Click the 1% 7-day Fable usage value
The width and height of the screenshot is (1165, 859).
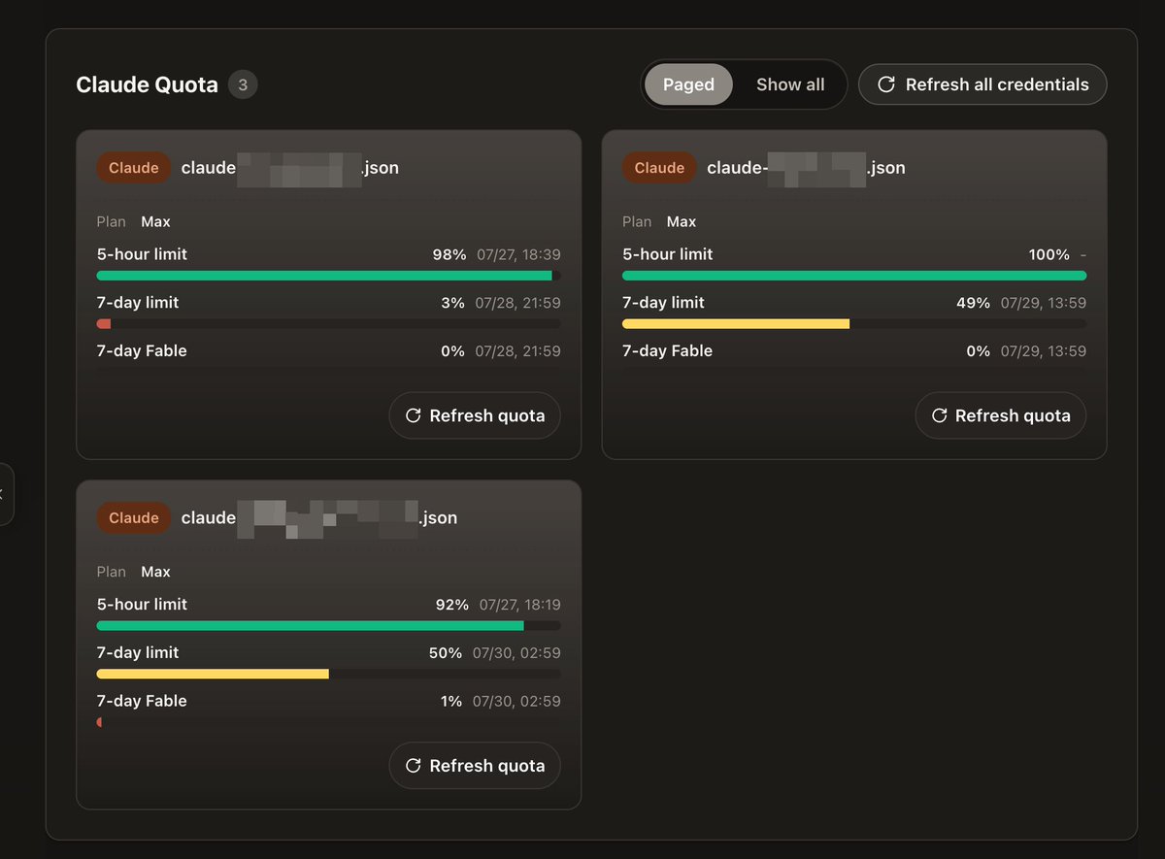[x=451, y=701]
